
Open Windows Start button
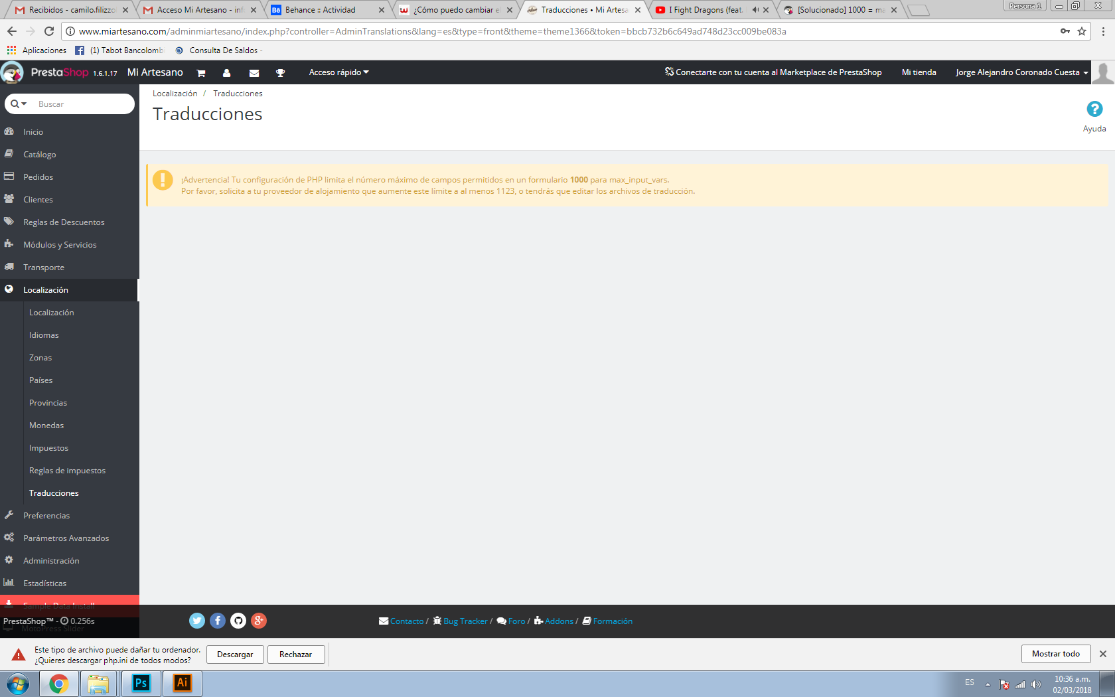[x=18, y=684]
